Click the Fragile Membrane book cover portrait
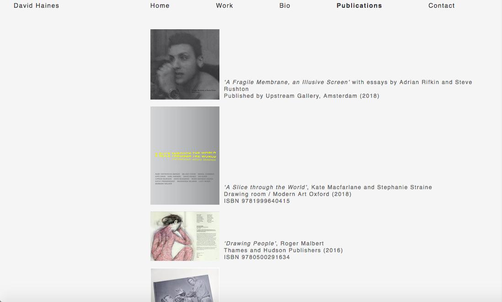The height and width of the screenshot is (302, 502). (x=185, y=64)
